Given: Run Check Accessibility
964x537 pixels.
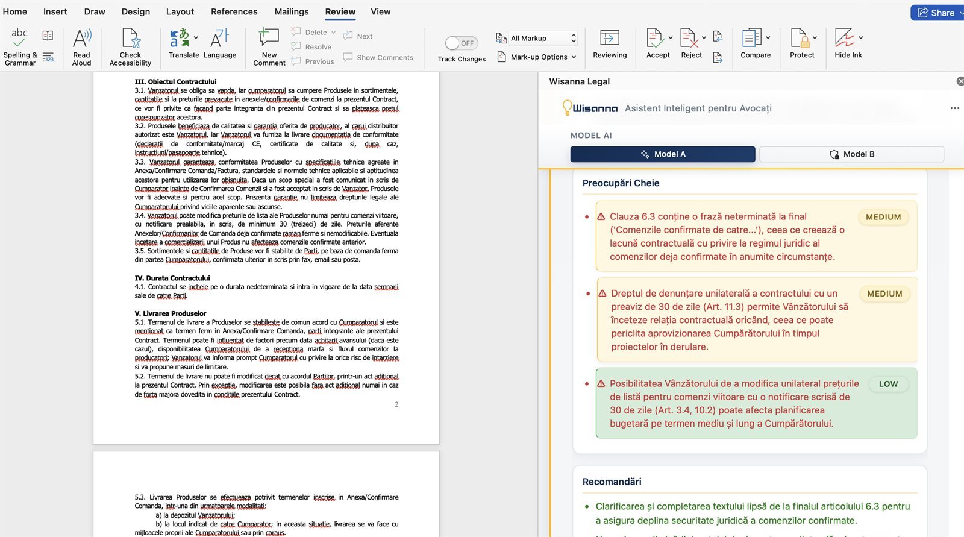Looking at the screenshot, I should (x=130, y=46).
